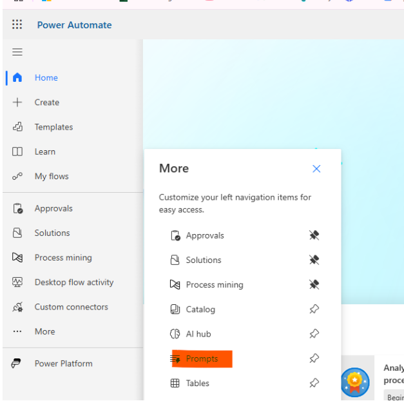
Task: Click the My flows connector icon
Action: [x=17, y=176]
